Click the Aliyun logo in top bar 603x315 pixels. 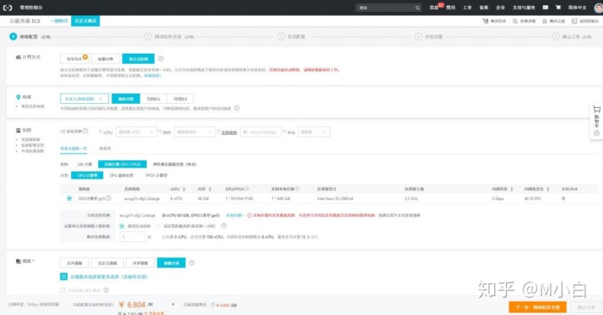pos(8,8)
